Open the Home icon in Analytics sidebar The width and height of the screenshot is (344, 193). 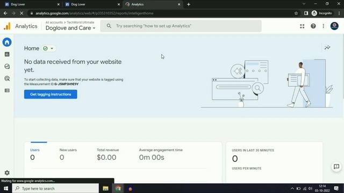(x=7, y=42)
